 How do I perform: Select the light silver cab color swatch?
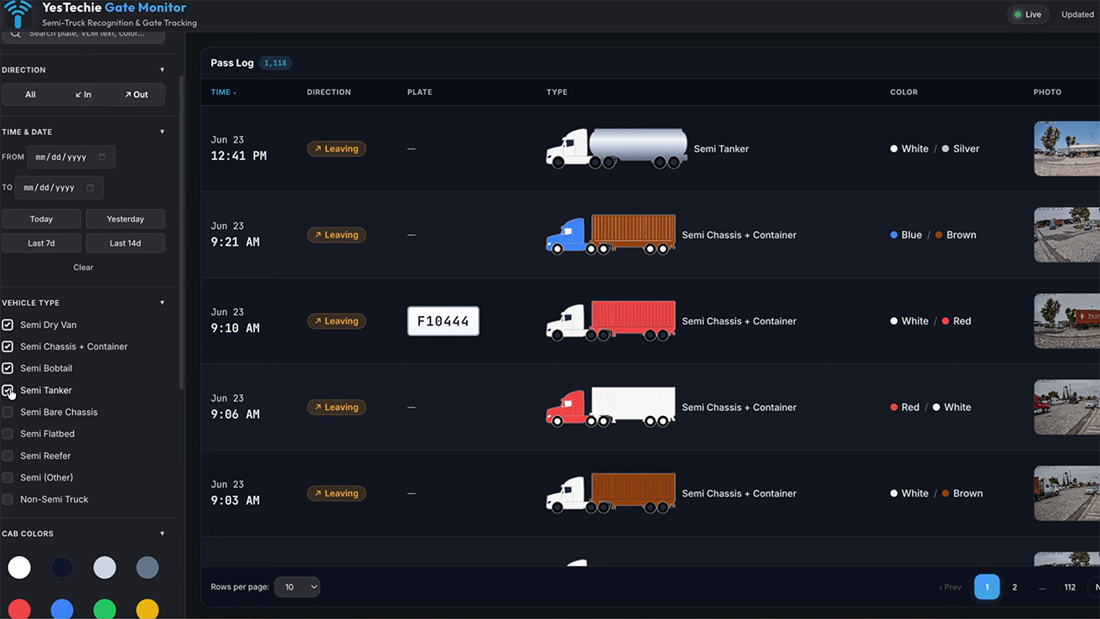[x=105, y=568]
